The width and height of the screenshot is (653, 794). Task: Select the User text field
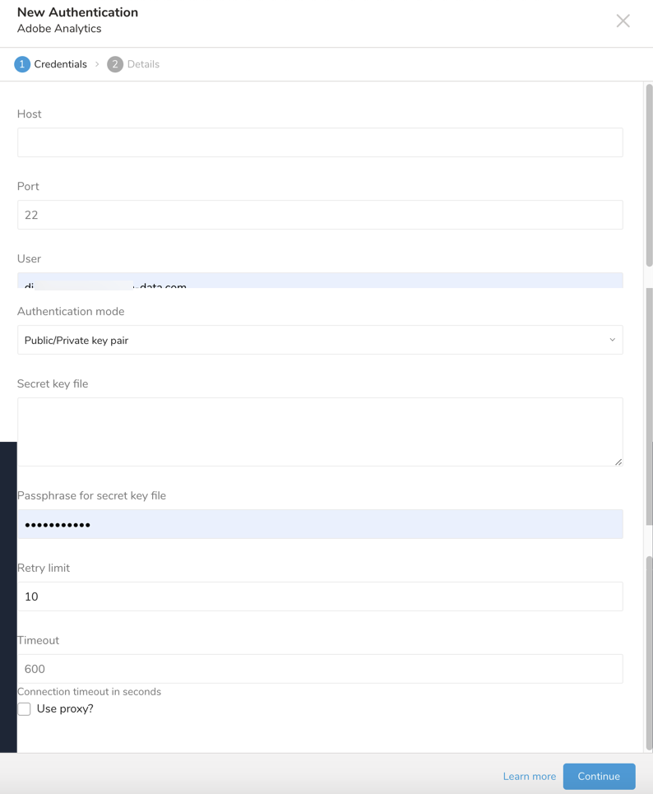pyautogui.click(x=319, y=281)
